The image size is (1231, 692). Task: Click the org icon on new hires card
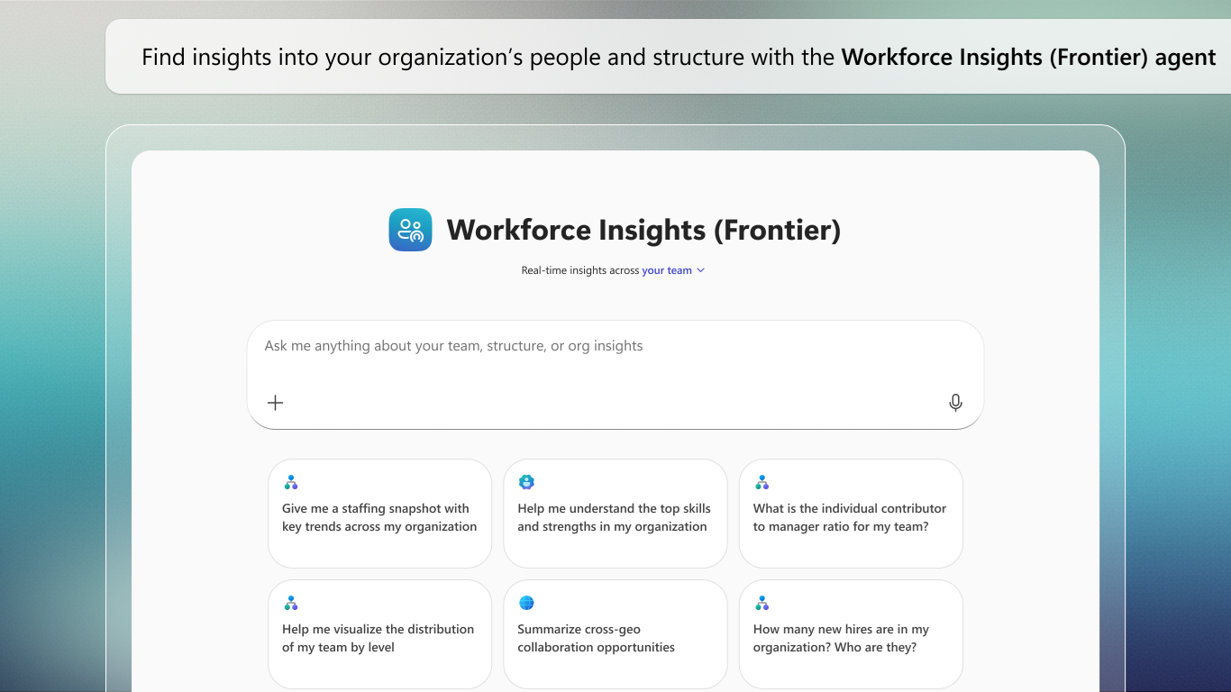761,603
